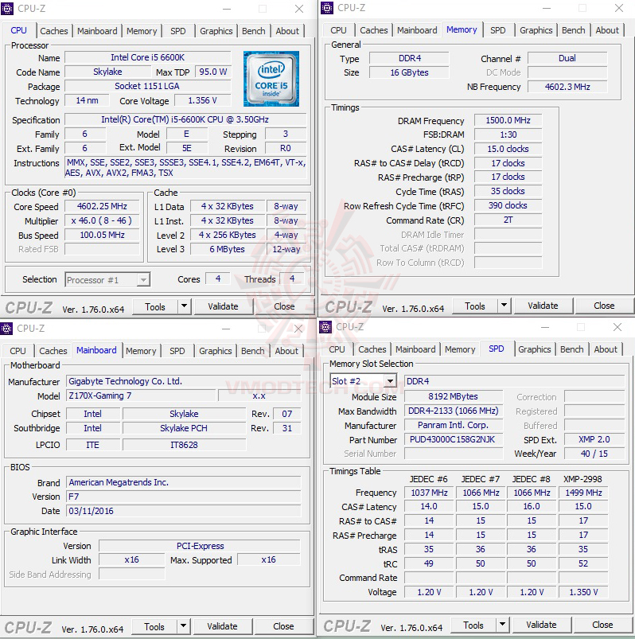Select CPU tab in Memory window

[338, 30]
